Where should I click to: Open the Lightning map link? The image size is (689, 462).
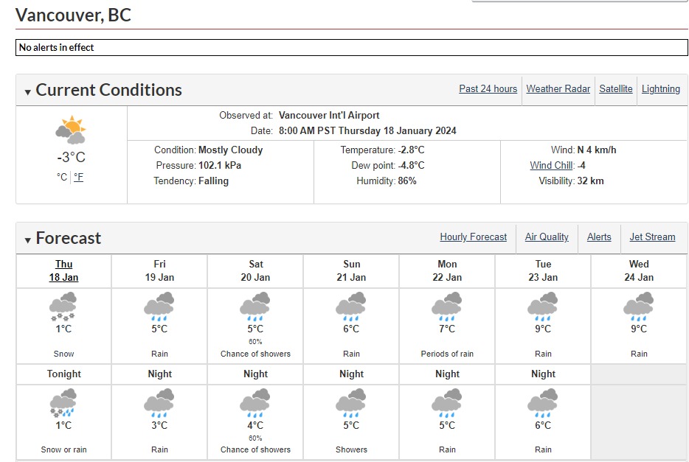pos(660,88)
